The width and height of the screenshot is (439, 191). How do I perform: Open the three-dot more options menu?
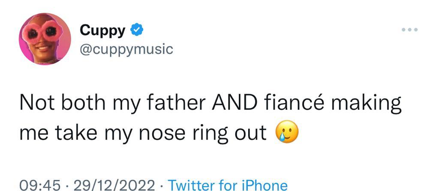coord(409,30)
